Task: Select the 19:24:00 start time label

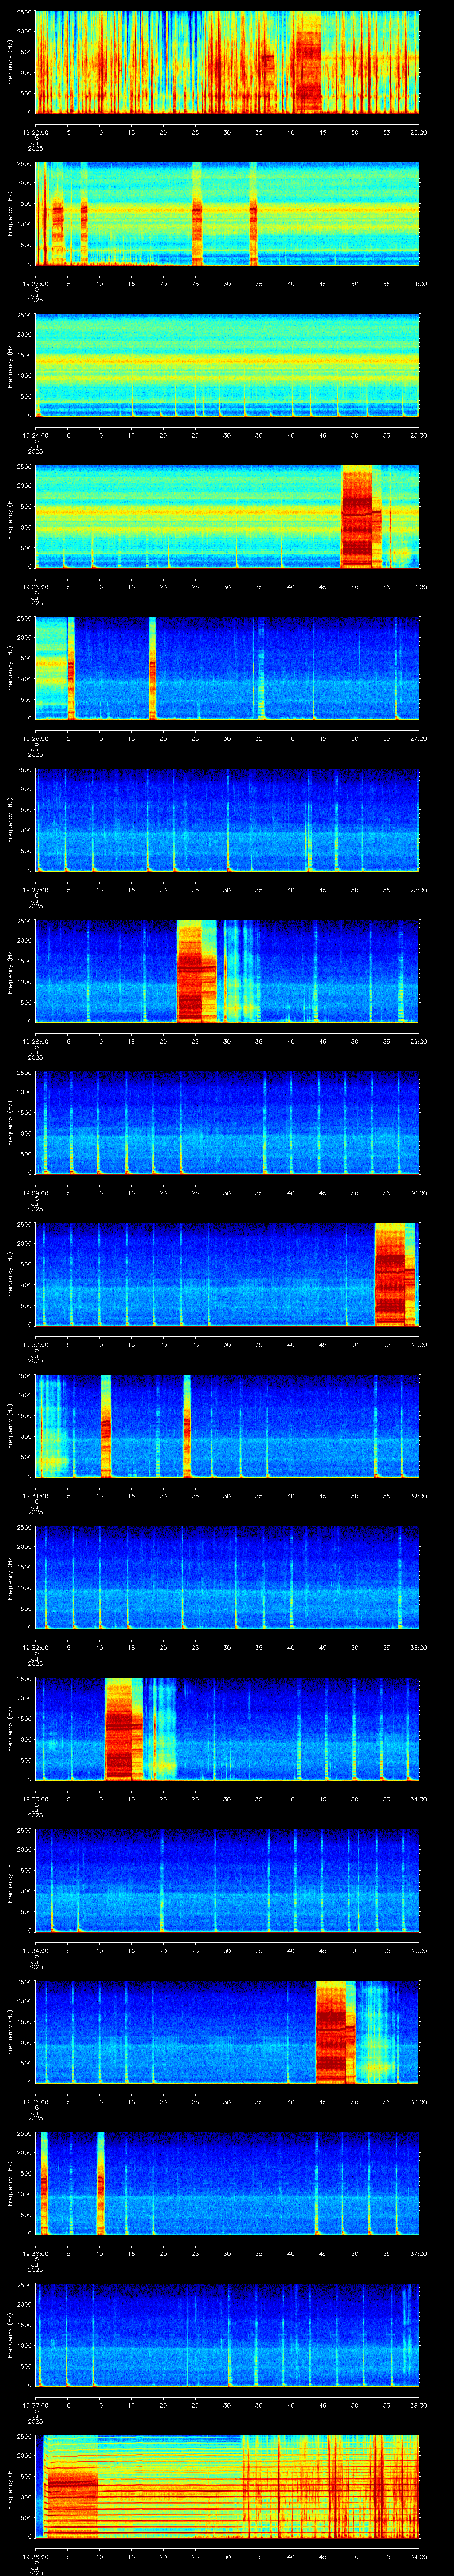Action: point(35,434)
